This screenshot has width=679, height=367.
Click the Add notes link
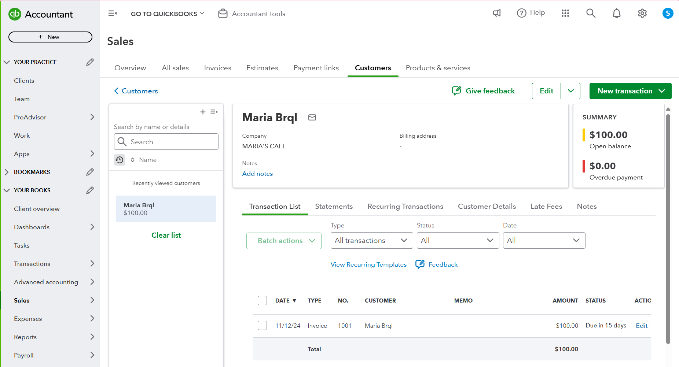click(x=257, y=174)
